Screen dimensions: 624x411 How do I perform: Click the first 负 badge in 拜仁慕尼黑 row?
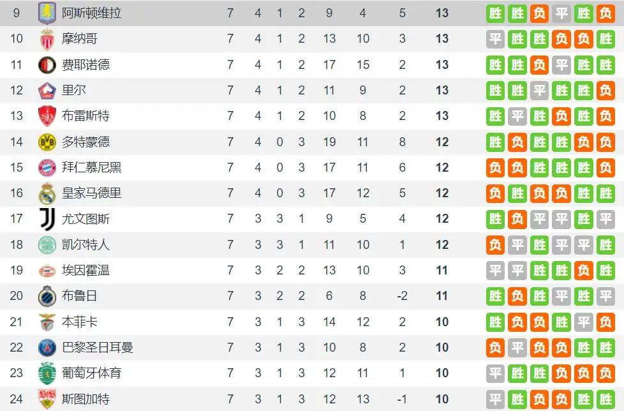point(495,167)
